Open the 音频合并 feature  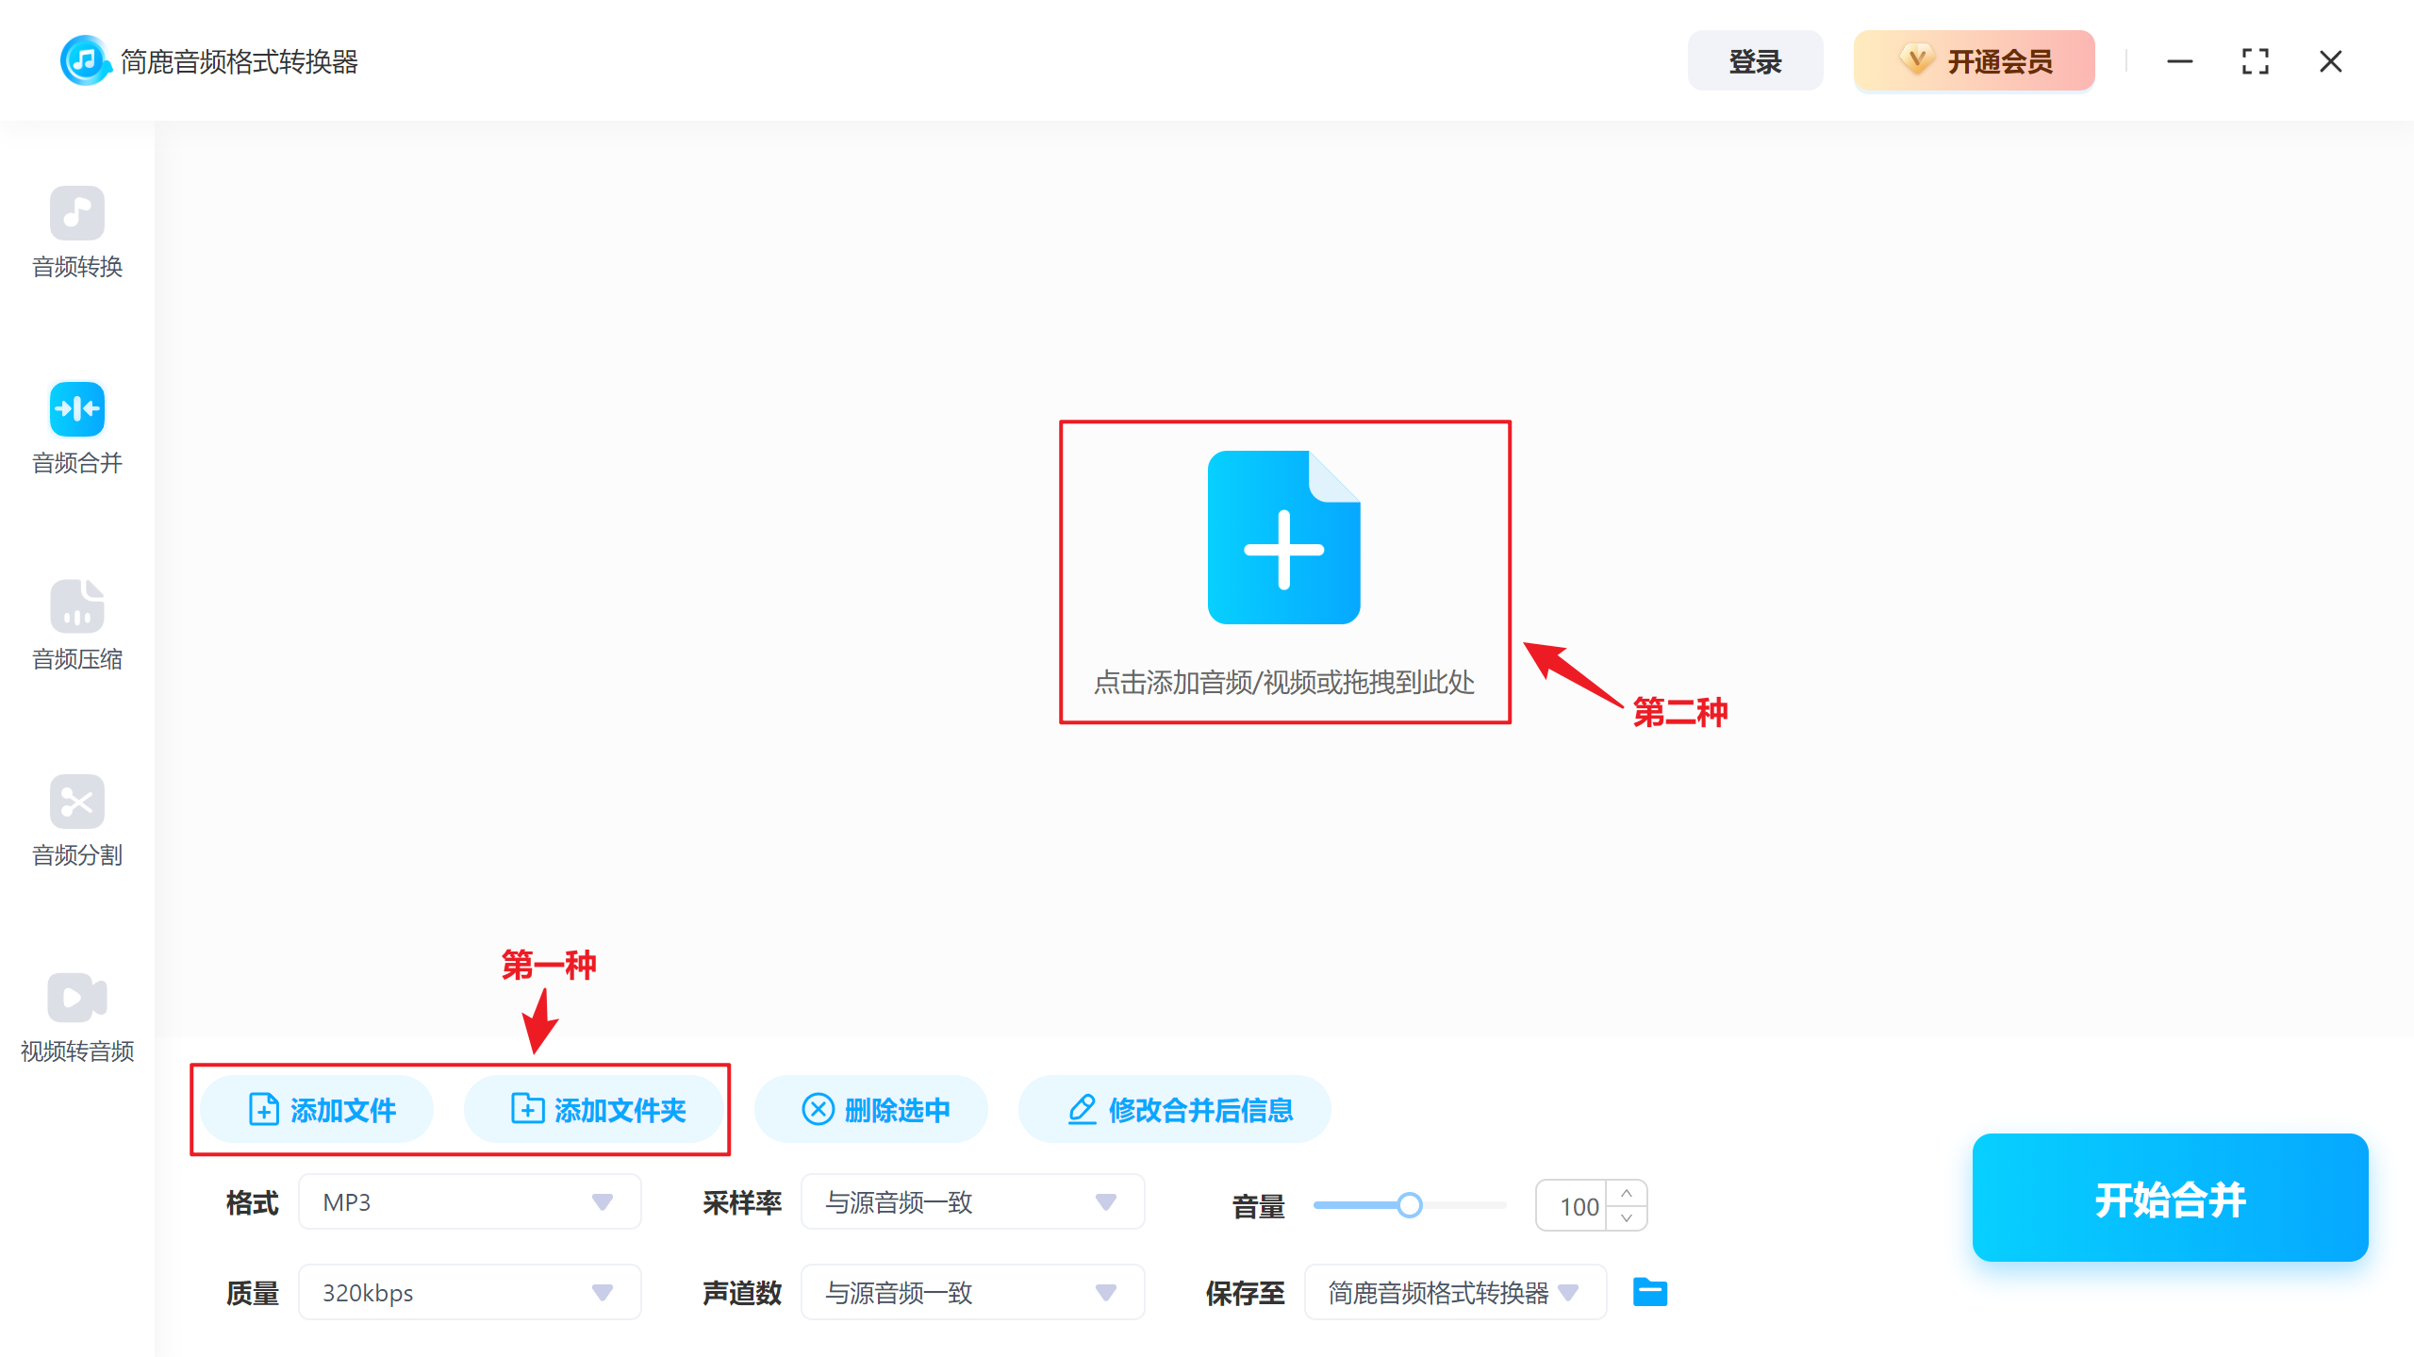[77, 429]
